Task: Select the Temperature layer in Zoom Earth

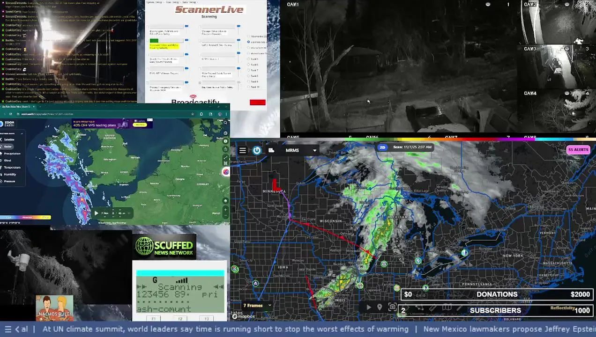Action: [10, 168]
